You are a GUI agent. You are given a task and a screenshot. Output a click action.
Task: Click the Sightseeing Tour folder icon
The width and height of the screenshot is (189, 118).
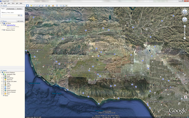click(x=6, y=25)
